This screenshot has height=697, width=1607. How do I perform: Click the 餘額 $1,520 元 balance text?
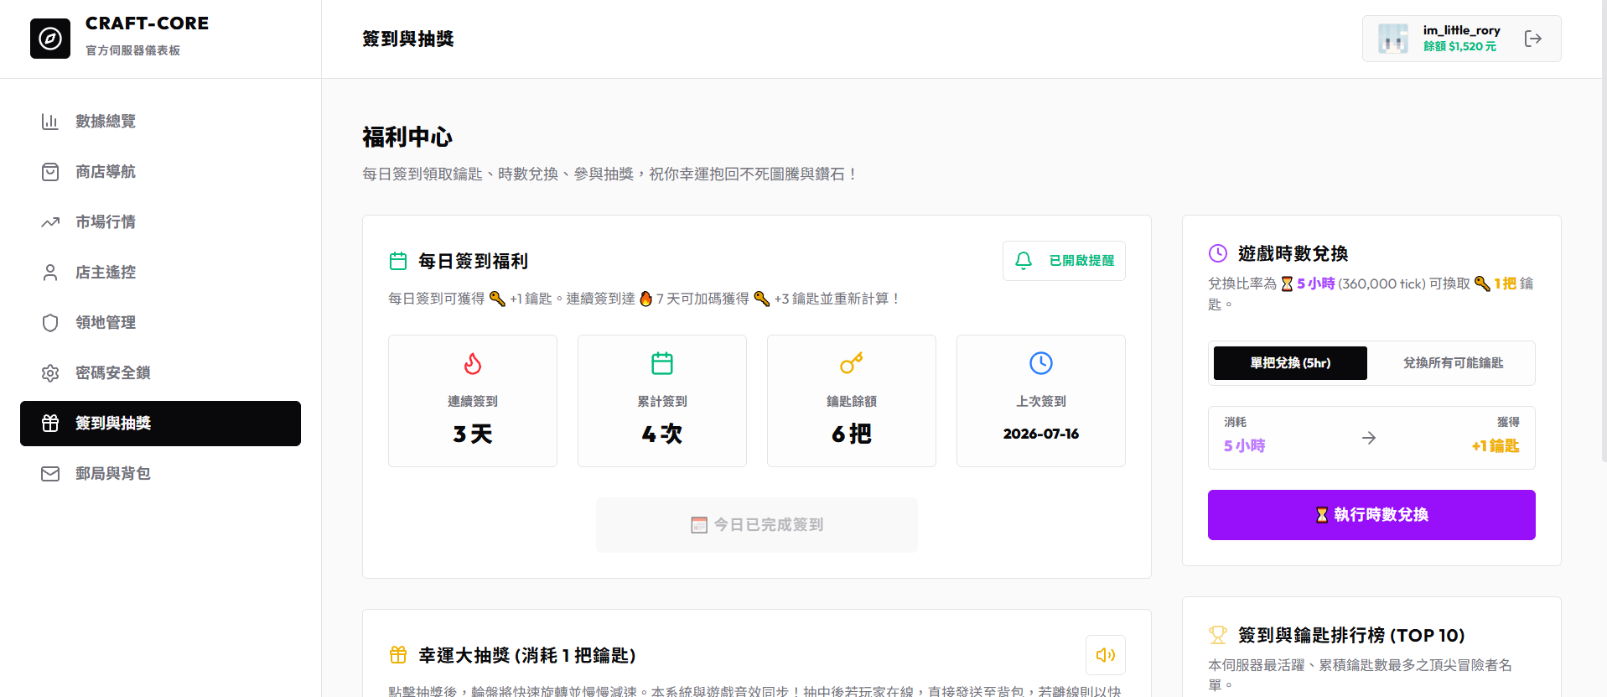tap(1459, 47)
